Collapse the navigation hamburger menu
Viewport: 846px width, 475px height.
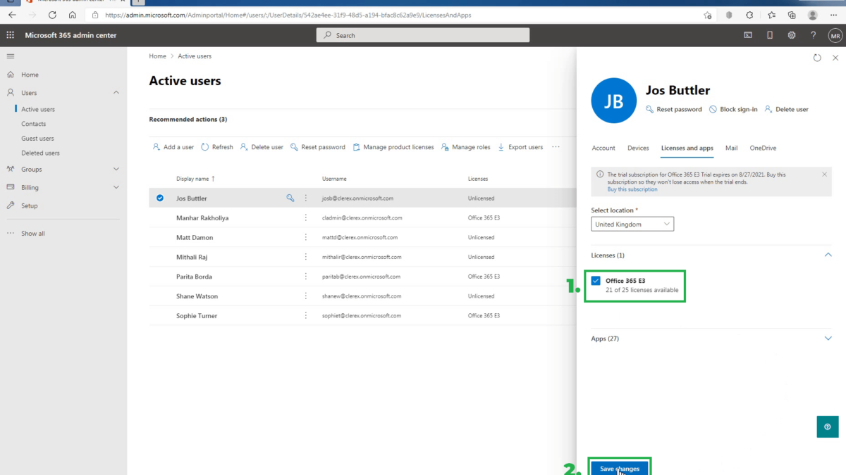(x=10, y=56)
